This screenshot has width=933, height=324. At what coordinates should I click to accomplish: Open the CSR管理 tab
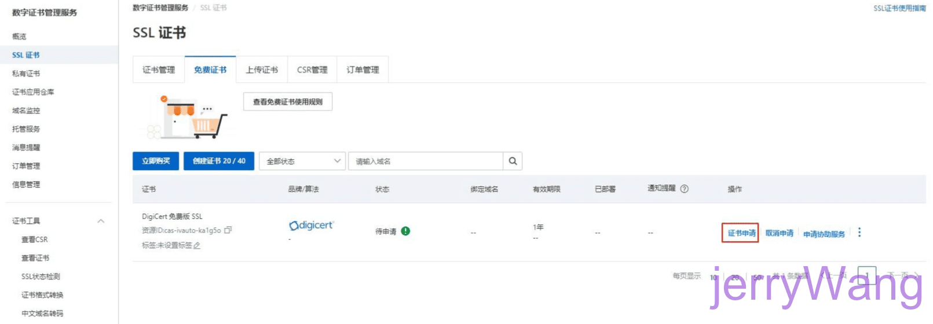coord(312,70)
